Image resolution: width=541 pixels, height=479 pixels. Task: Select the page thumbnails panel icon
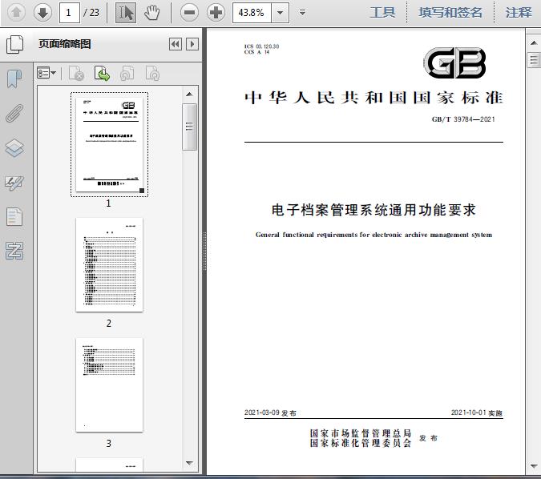(15, 44)
